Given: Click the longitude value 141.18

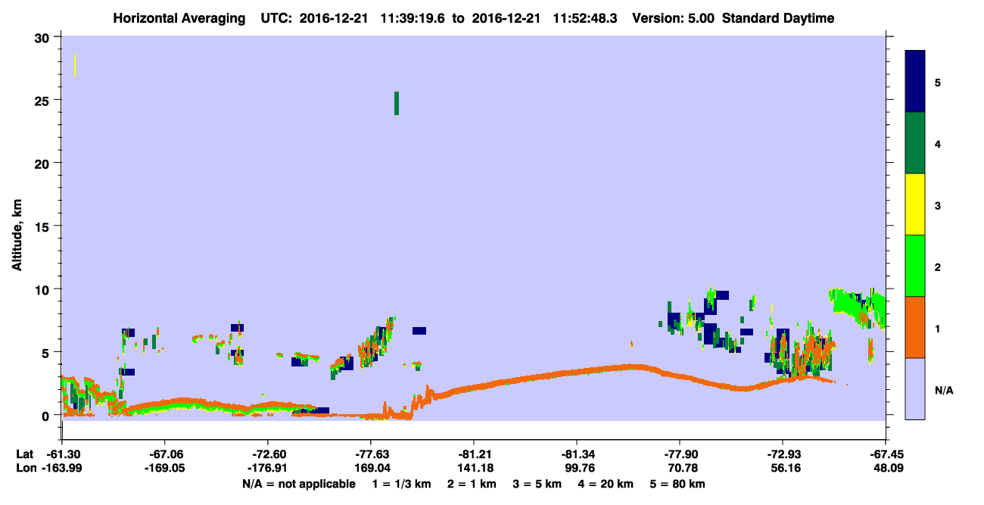Looking at the screenshot, I should pyautogui.click(x=474, y=469).
